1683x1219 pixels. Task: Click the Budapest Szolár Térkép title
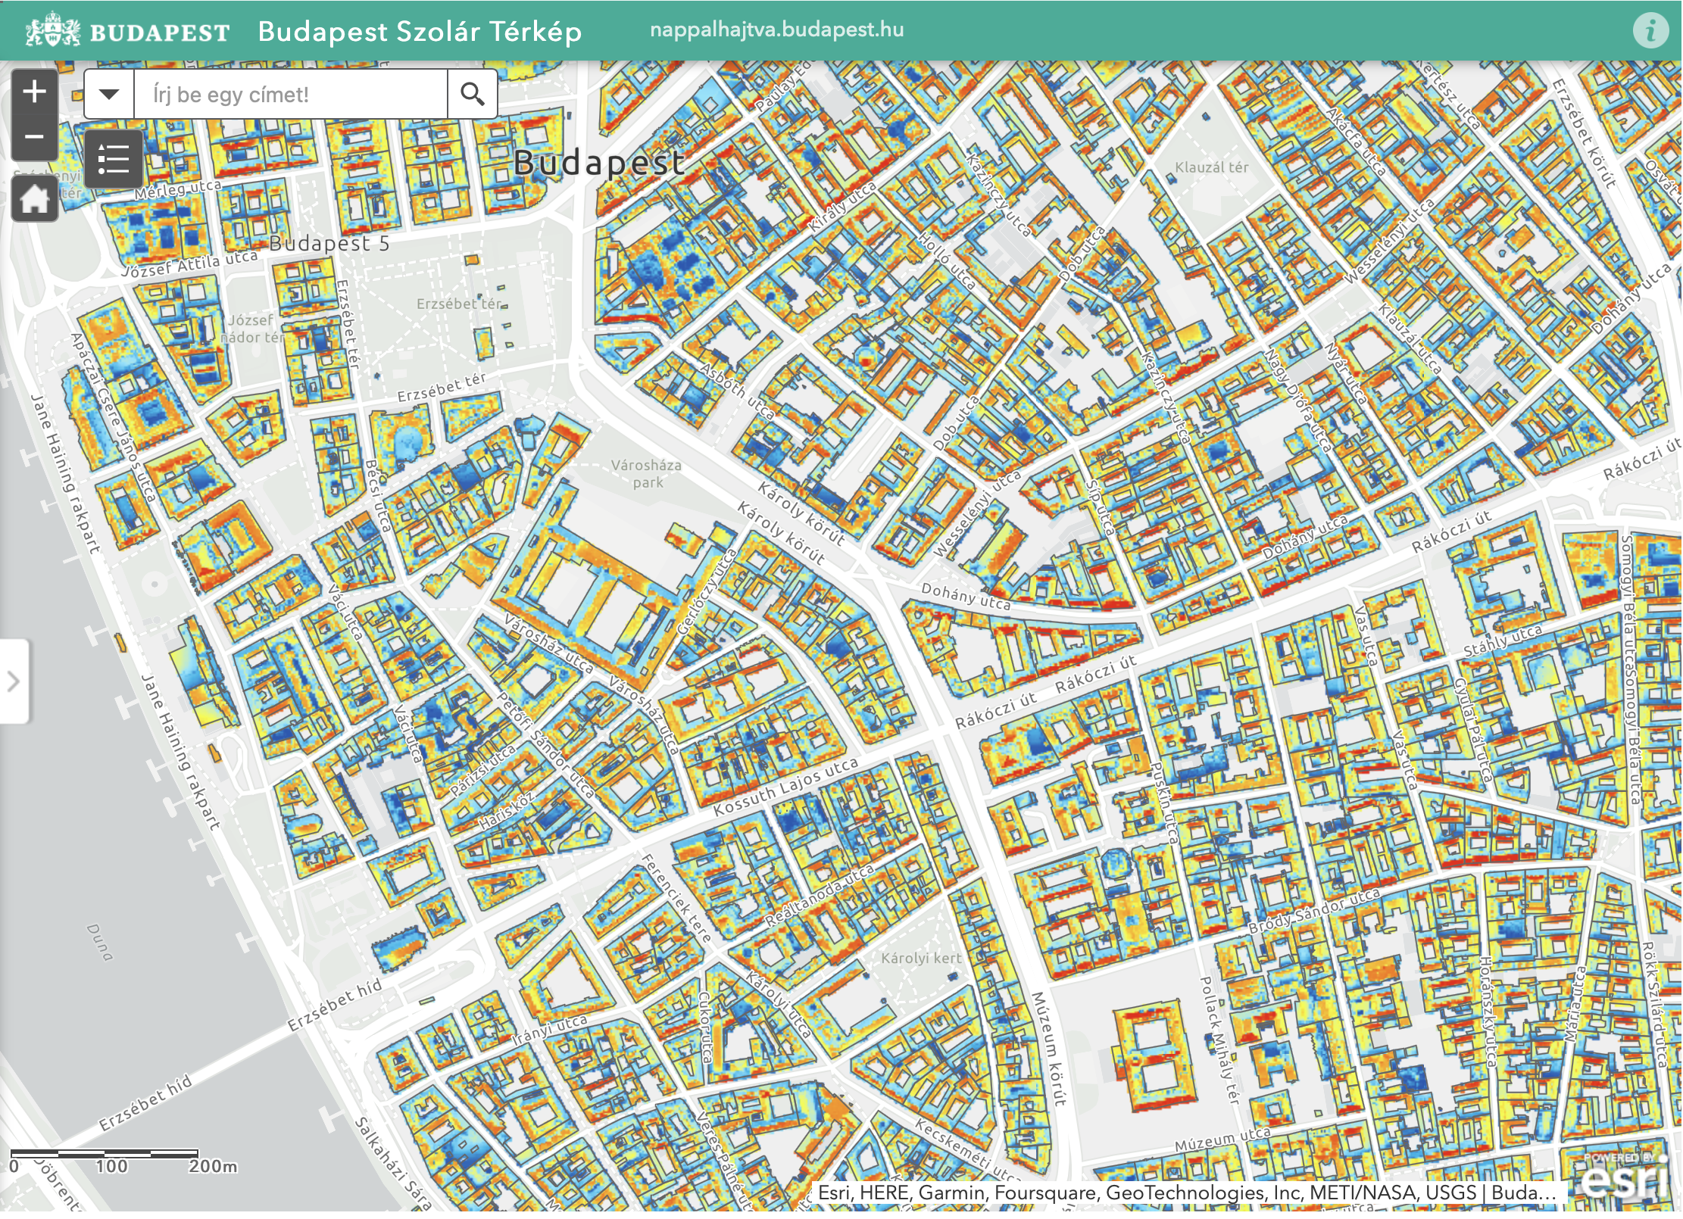tap(420, 32)
